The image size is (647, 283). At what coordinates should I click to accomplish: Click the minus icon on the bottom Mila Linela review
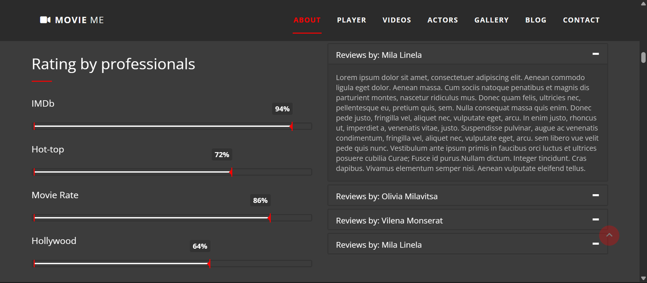pyautogui.click(x=595, y=244)
